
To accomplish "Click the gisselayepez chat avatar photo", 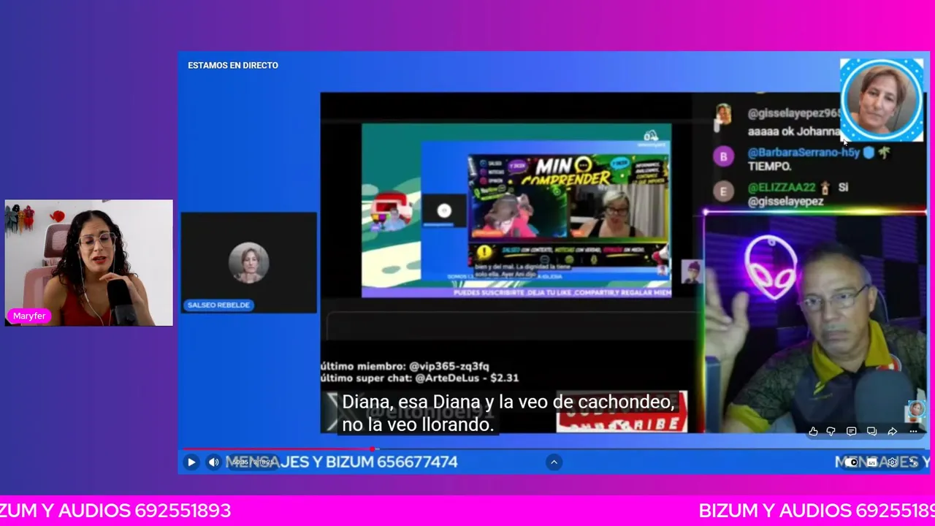I will [x=724, y=115].
